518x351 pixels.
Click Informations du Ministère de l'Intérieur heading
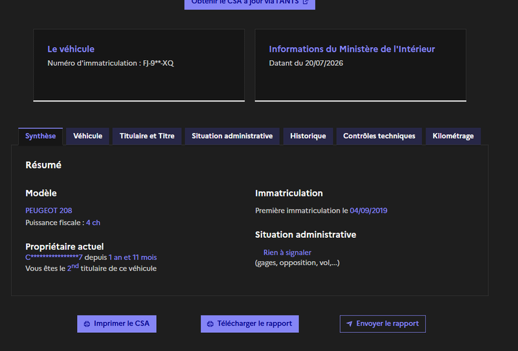click(x=352, y=49)
